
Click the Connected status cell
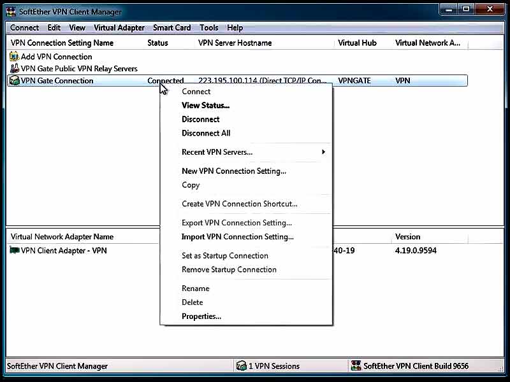click(x=165, y=81)
